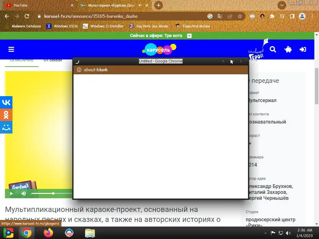
Task: Click the about:blank info icon in popup
Action: coord(79,70)
